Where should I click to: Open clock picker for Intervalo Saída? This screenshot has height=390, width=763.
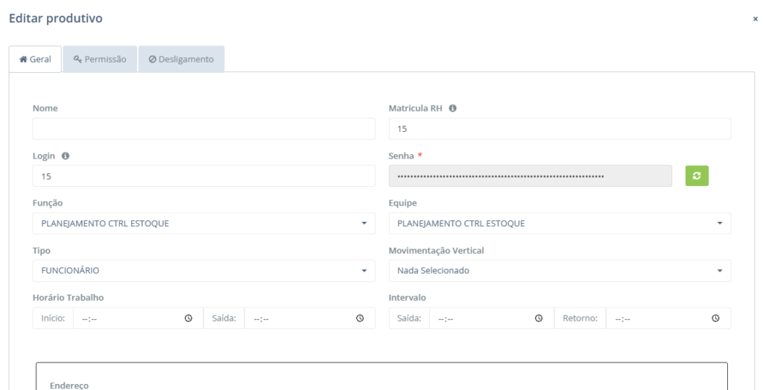pos(538,319)
